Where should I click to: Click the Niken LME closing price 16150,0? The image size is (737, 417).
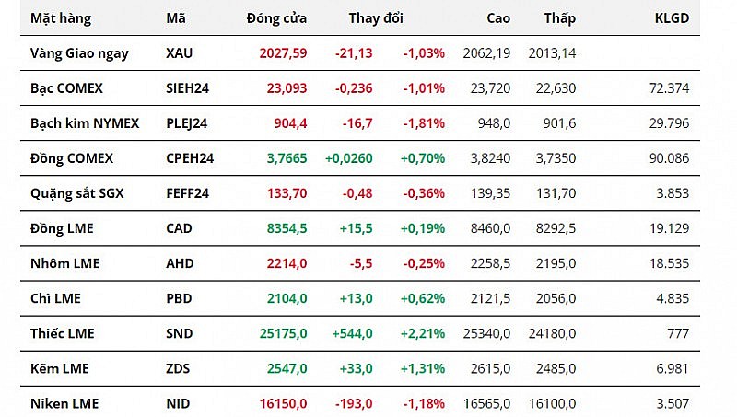pyautogui.click(x=283, y=403)
